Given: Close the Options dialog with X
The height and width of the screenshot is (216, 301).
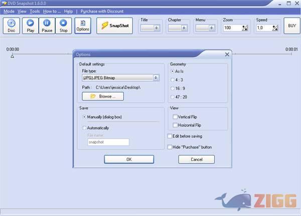Looking at the screenshot, I should (227, 54).
